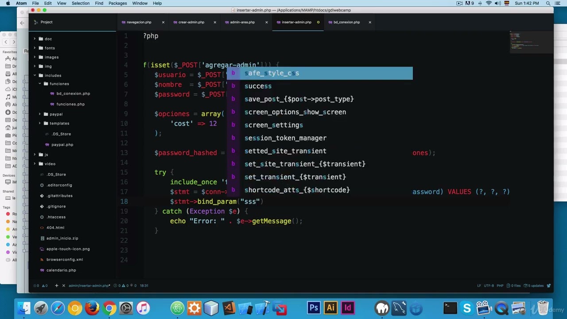Expand the paypal folder

pyautogui.click(x=39, y=114)
